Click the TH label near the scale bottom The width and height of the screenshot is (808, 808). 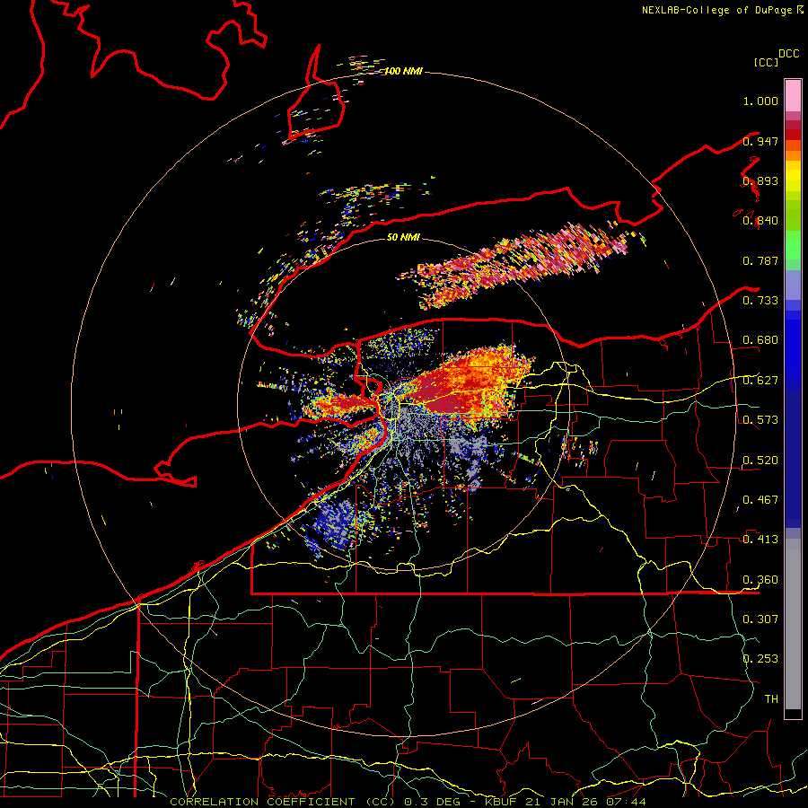771,699
